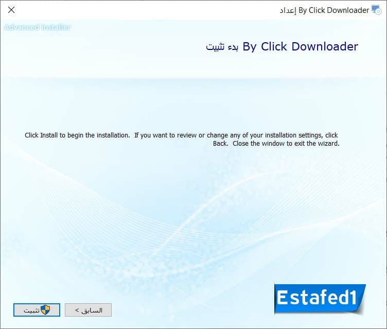Click the تثبيت (Install) button
The height and width of the screenshot is (329, 387).
click(x=37, y=310)
